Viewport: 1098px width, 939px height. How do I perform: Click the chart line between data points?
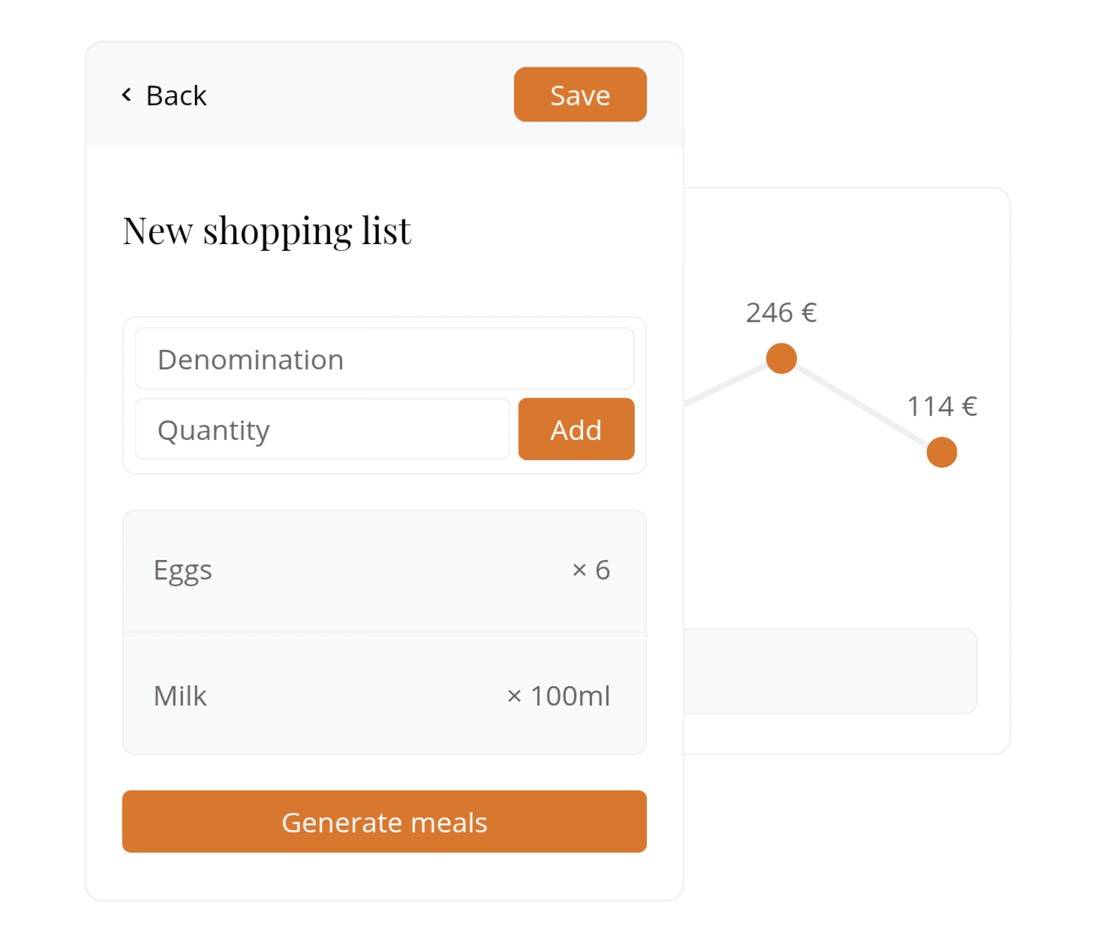click(x=862, y=405)
